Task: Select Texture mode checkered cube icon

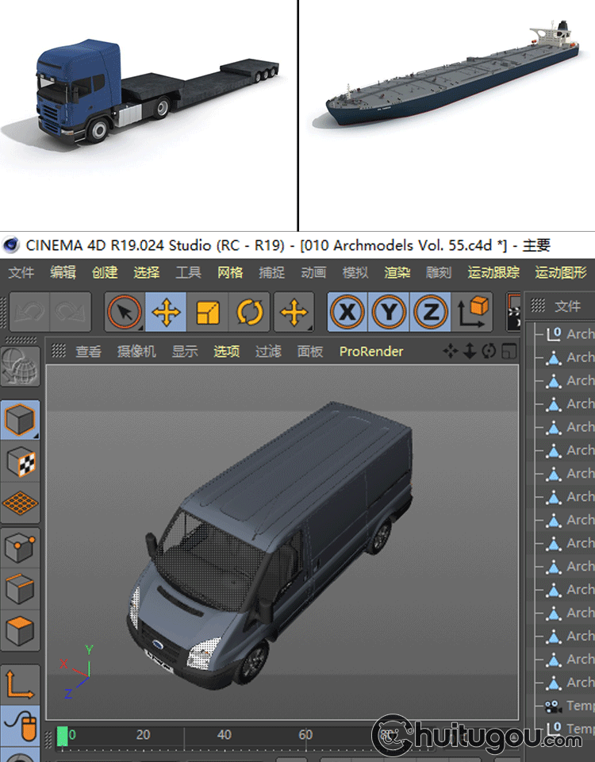Action: point(20,462)
